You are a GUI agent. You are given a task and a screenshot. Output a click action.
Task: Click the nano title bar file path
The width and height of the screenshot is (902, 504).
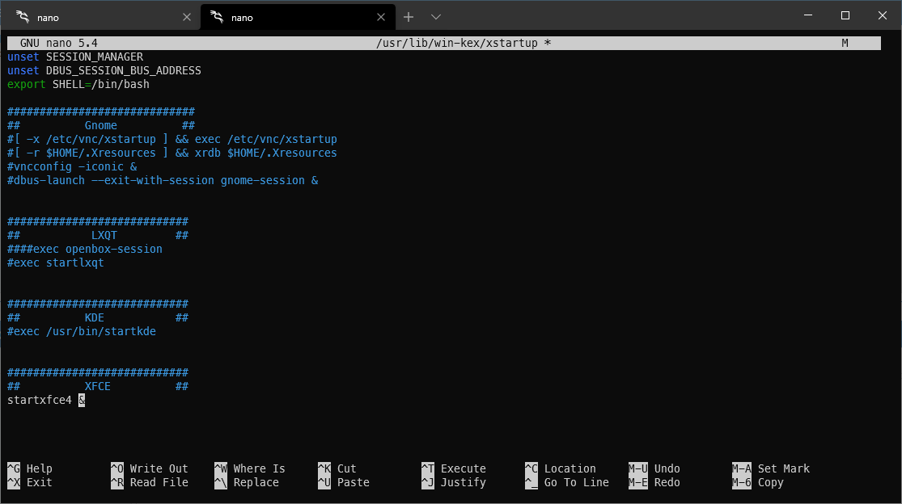(x=457, y=43)
